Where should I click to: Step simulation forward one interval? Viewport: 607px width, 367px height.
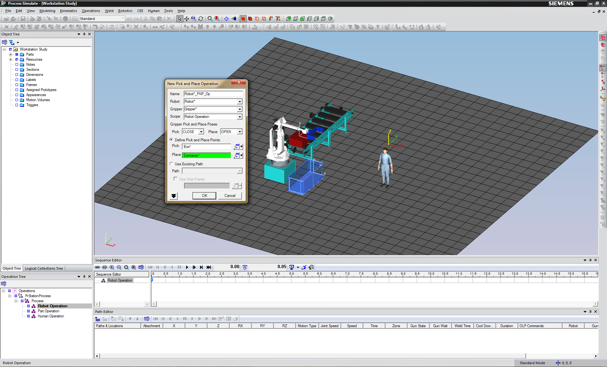(194, 267)
